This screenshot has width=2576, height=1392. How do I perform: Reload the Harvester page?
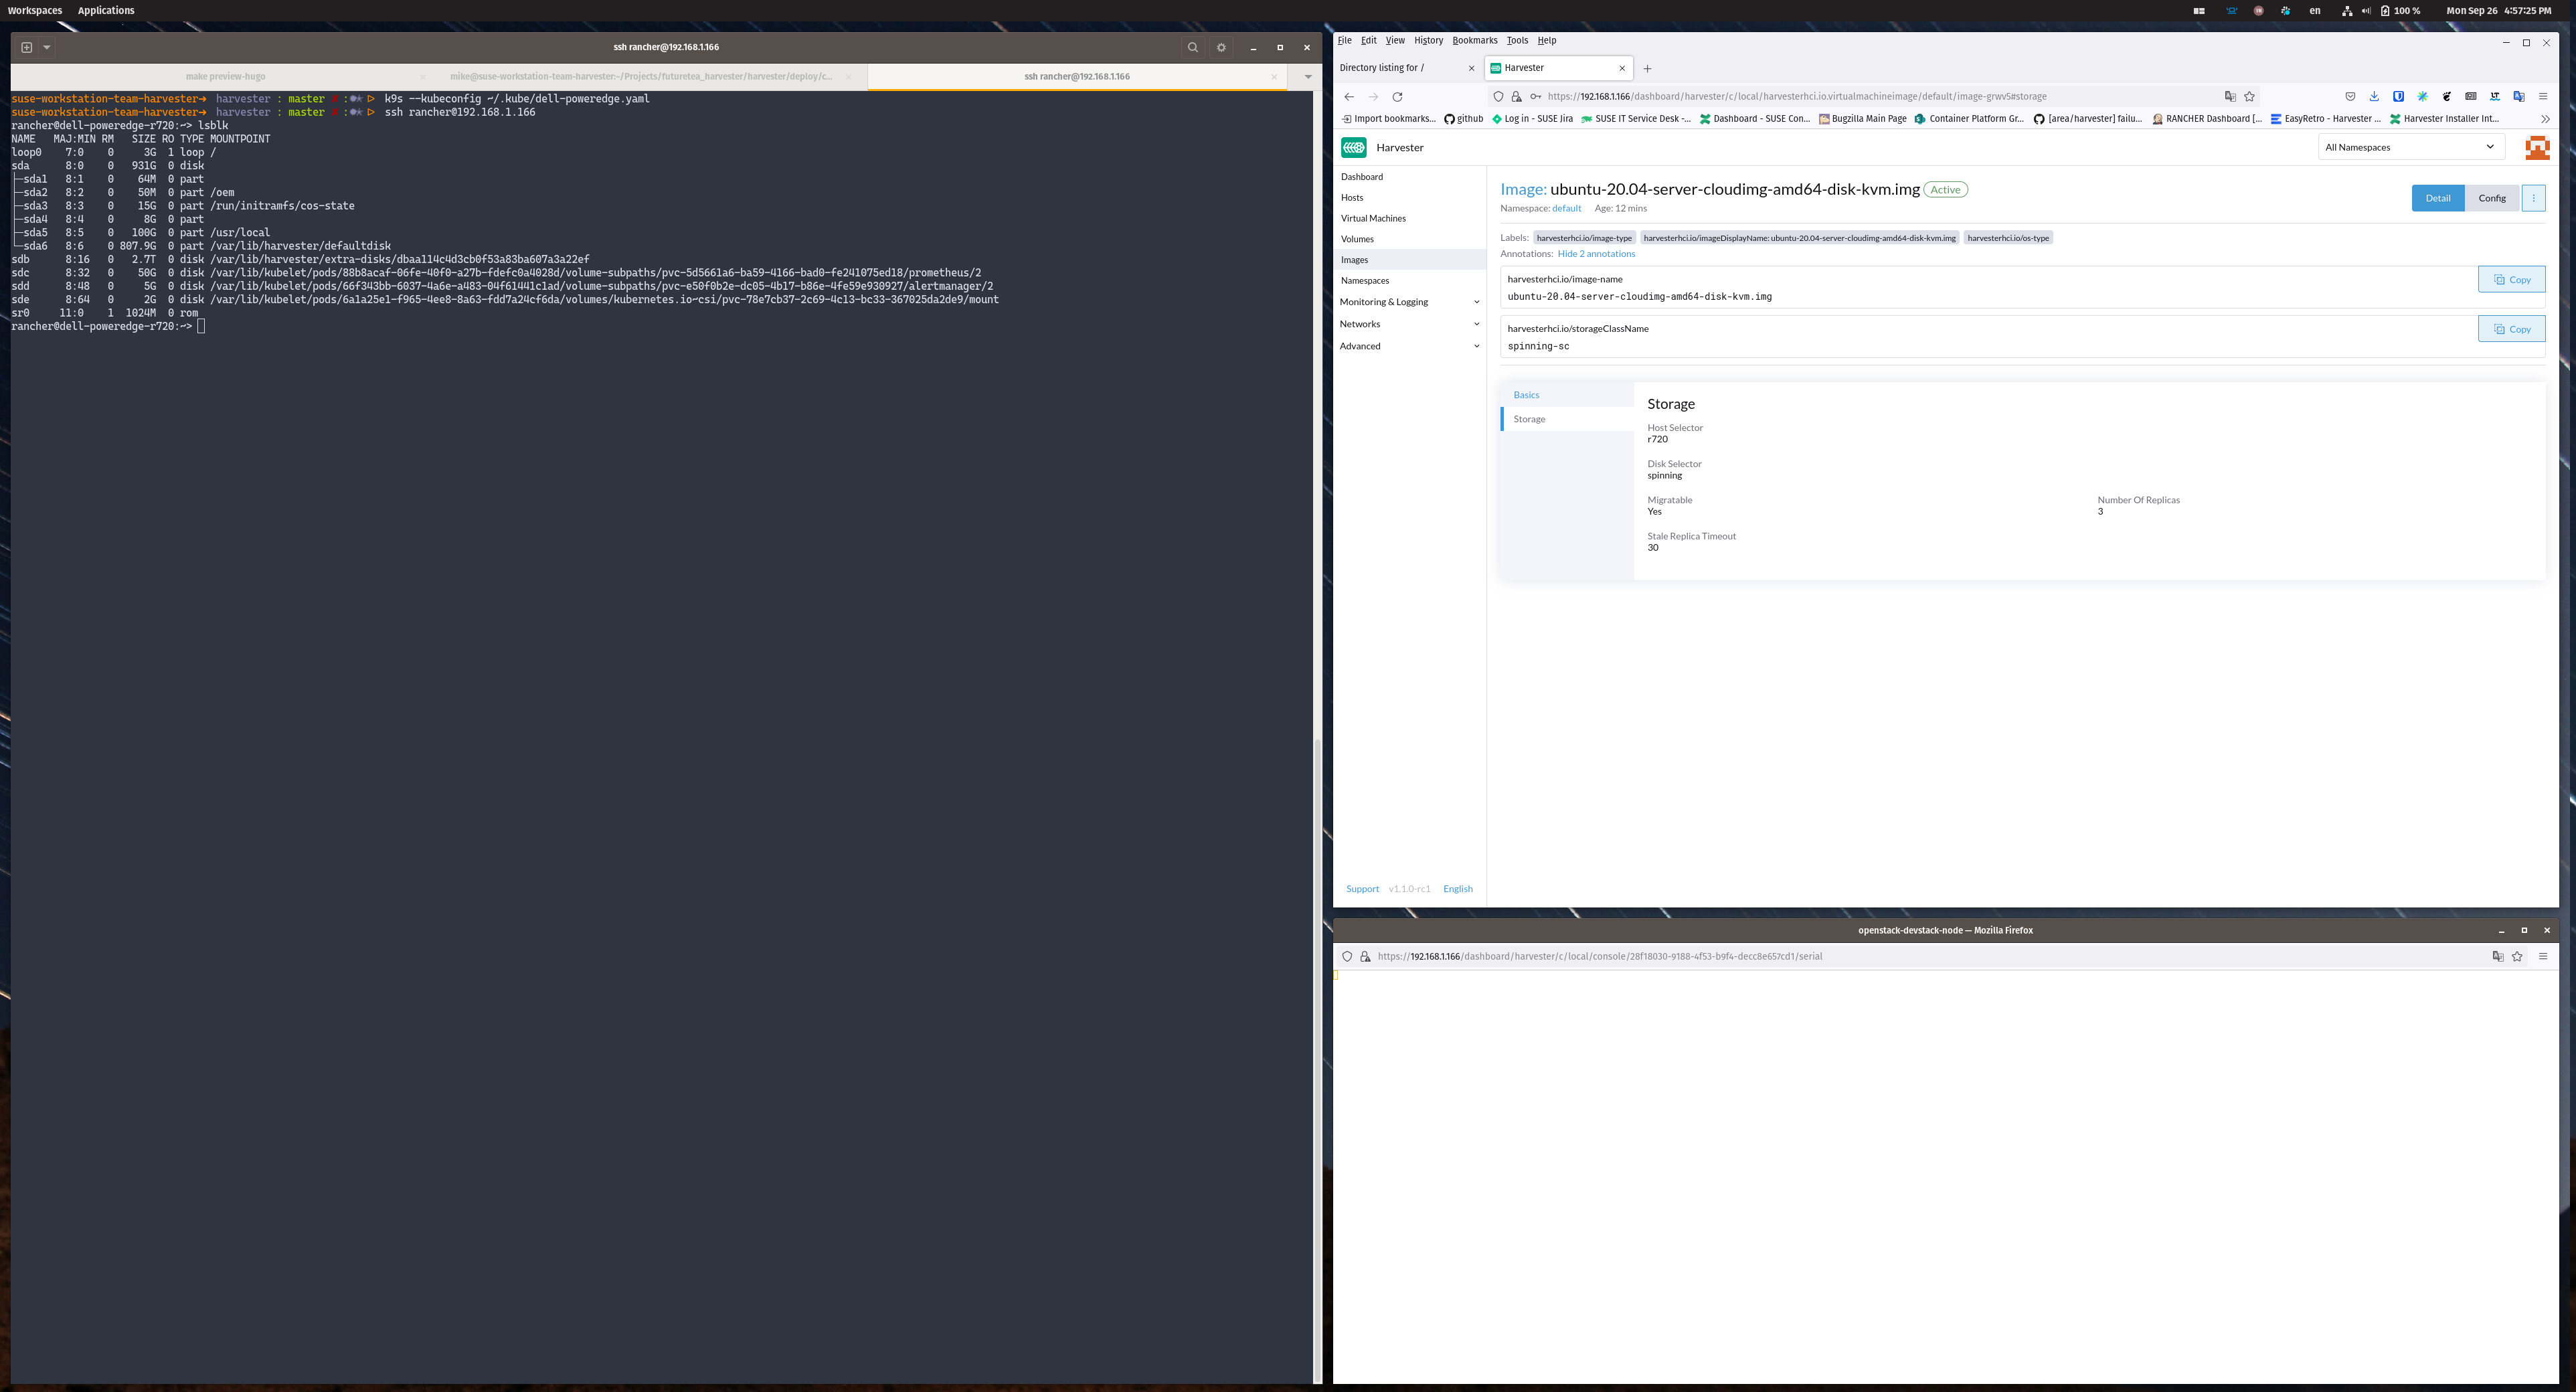[x=1397, y=97]
